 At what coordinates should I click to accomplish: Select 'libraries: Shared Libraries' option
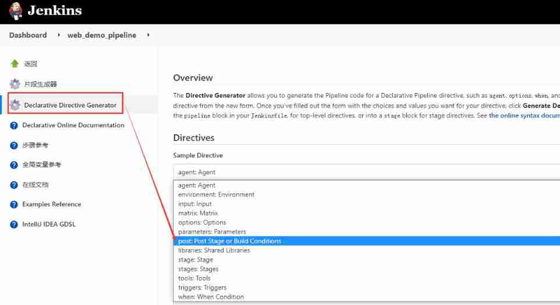367,250
